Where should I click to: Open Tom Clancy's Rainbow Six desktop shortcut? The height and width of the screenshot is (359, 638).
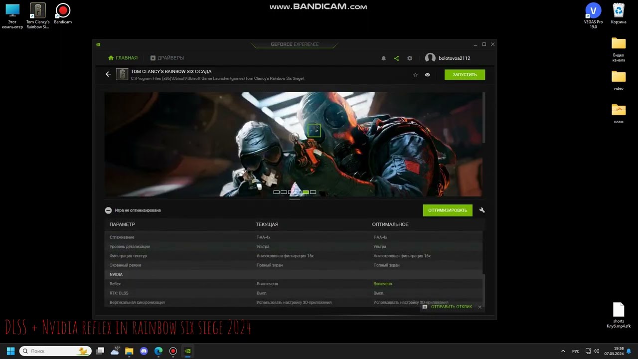[x=38, y=16]
